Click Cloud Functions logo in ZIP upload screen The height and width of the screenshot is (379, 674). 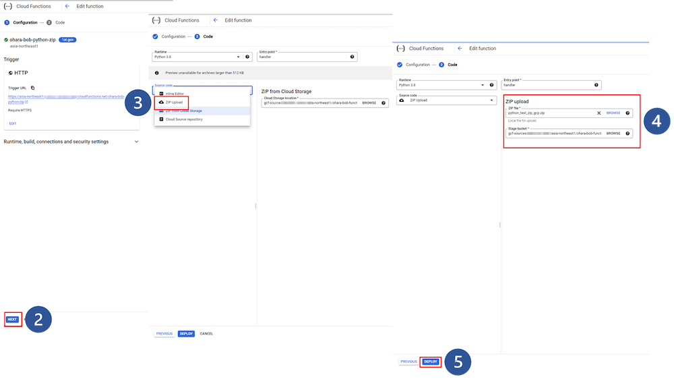click(x=400, y=49)
